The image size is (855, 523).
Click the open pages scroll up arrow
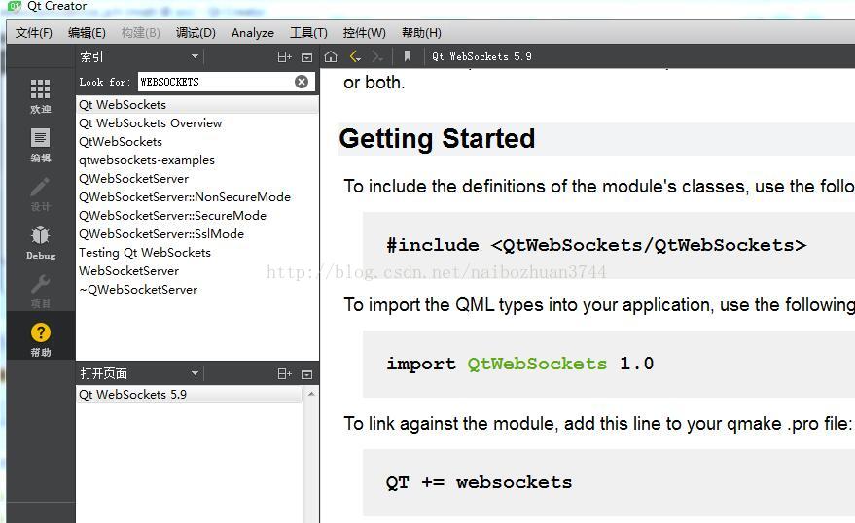[x=311, y=394]
